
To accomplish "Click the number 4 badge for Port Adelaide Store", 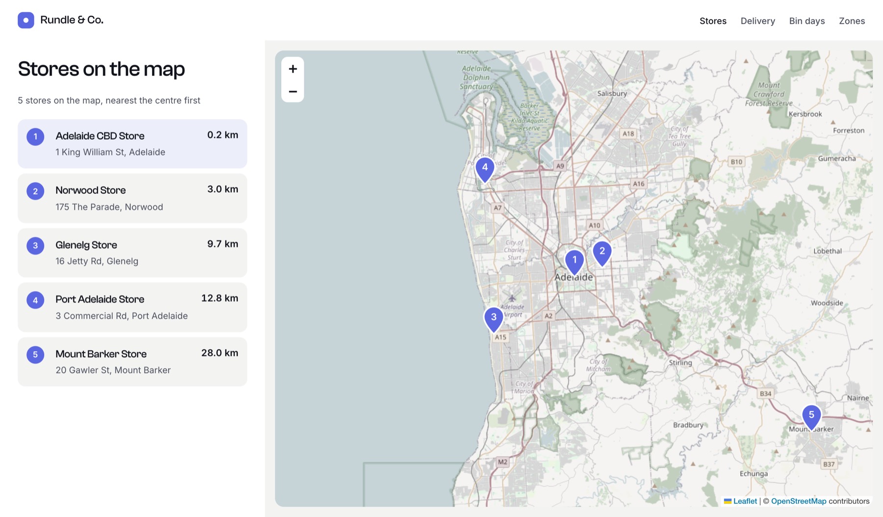I will (x=35, y=300).
